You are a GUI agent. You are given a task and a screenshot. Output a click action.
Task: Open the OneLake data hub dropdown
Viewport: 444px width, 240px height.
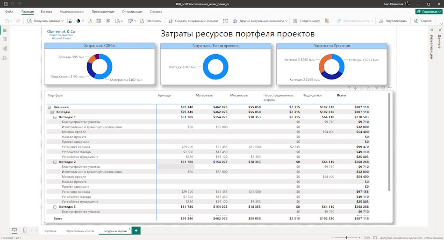pos(79,21)
